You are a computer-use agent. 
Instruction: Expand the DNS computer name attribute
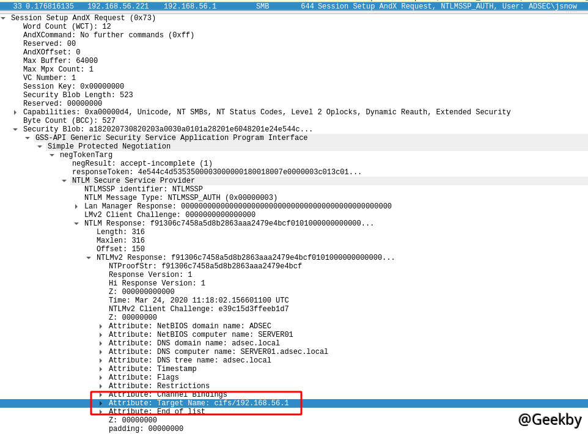pyautogui.click(x=101, y=352)
